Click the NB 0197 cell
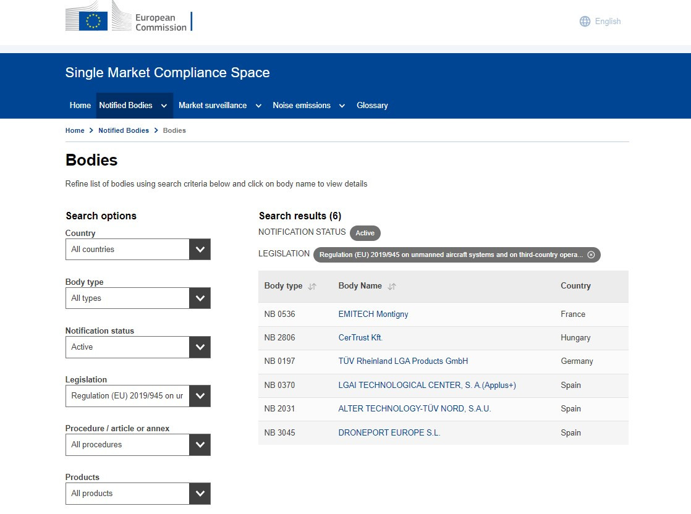Viewport: 691px width, 514px height. [280, 361]
